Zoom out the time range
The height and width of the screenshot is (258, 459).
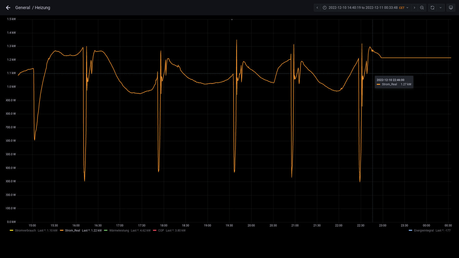[x=422, y=8]
